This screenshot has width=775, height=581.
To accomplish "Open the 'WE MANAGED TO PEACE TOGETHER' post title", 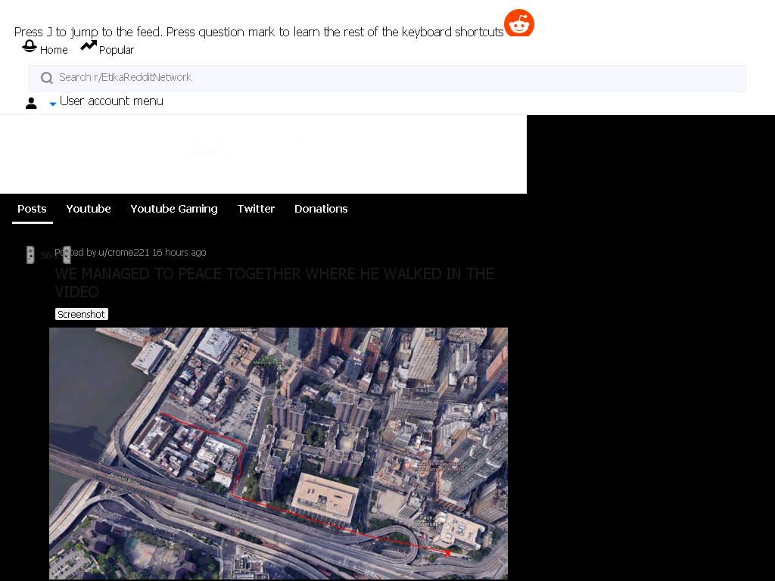I will 274,283.
